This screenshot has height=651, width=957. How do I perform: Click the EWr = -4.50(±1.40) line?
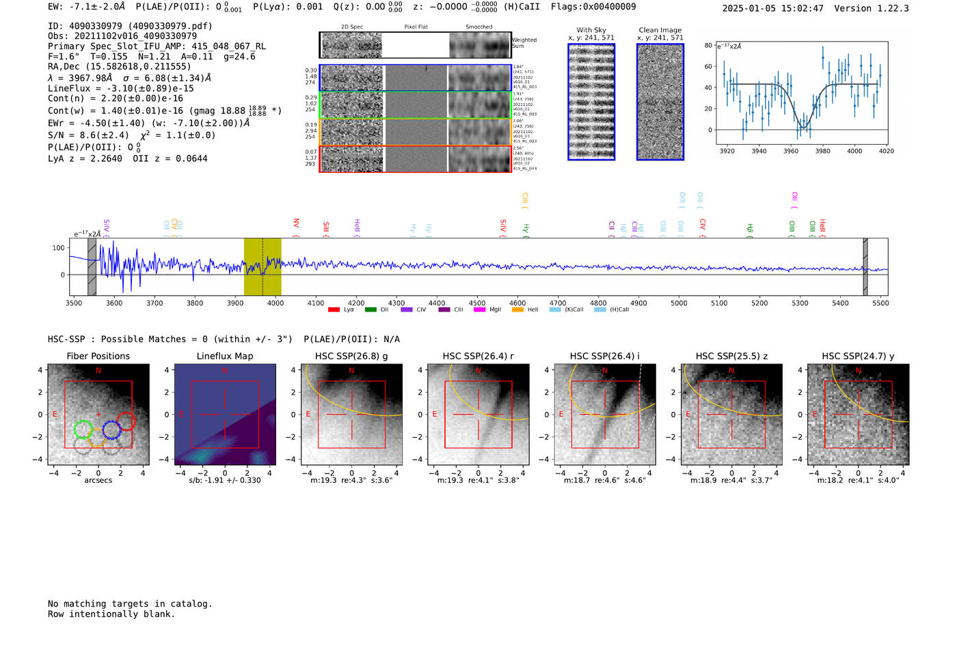(148, 123)
